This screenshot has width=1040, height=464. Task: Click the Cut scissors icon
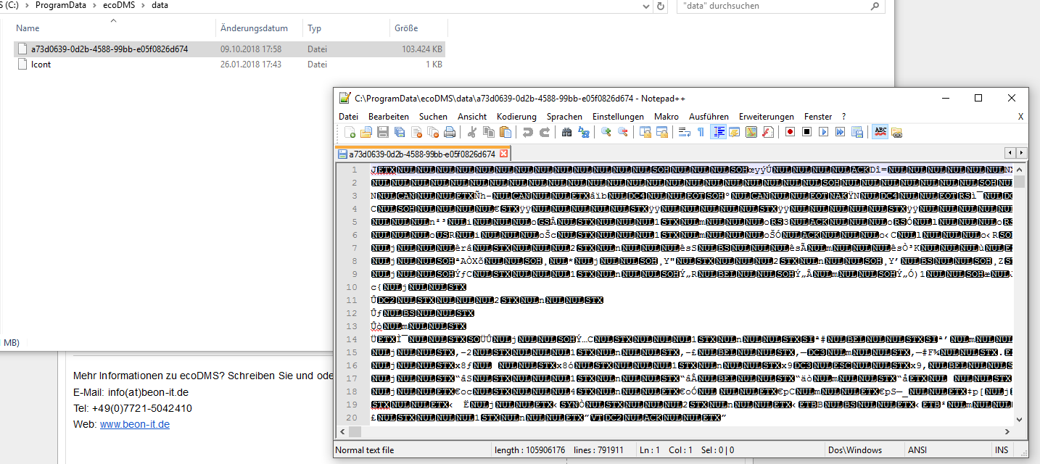click(x=472, y=132)
